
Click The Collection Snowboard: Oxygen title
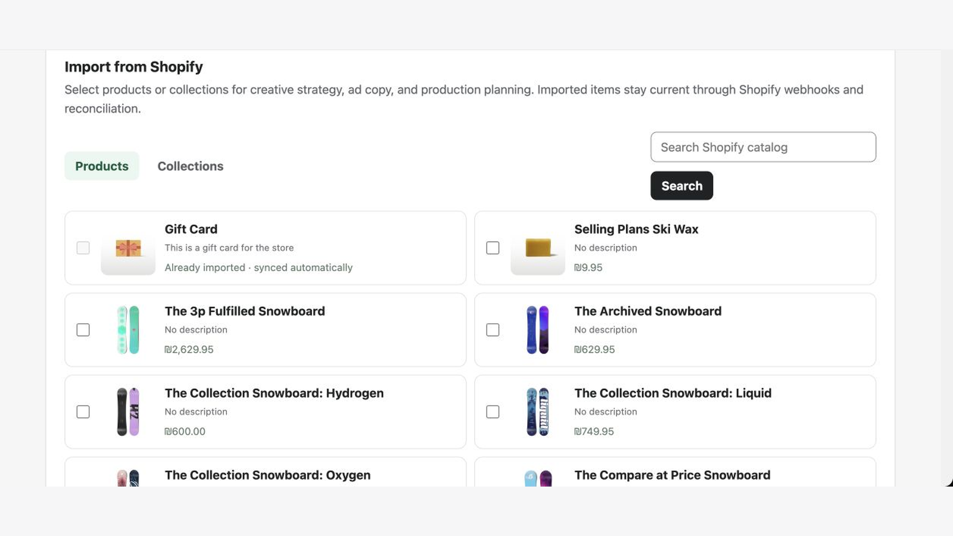pyautogui.click(x=267, y=475)
